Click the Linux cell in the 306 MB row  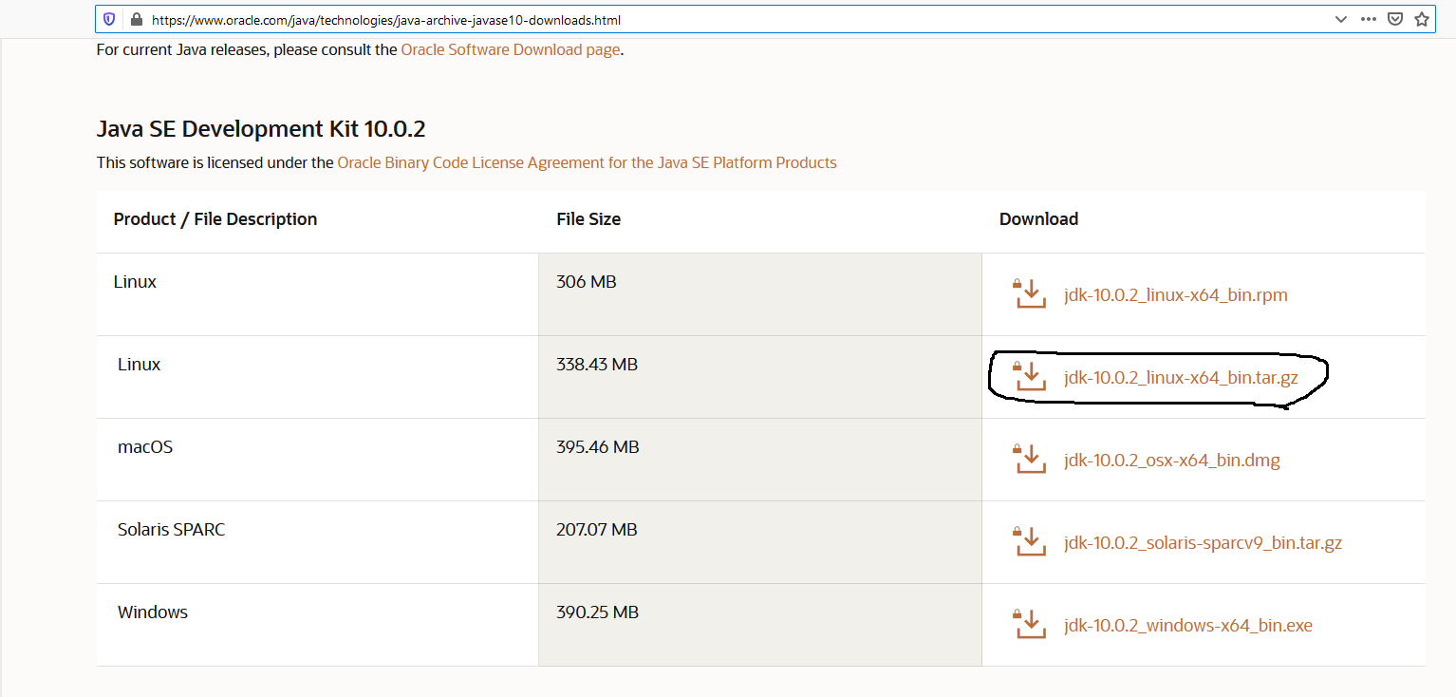click(x=317, y=294)
